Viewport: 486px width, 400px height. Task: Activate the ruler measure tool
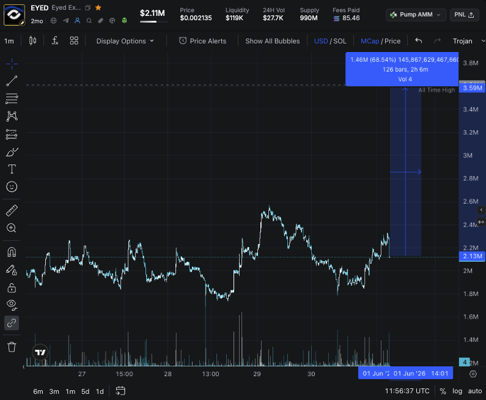[x=12, y=210]
